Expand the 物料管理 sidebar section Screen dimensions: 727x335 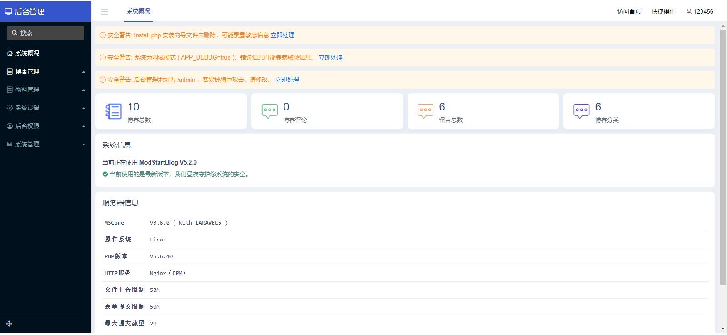tap(45, 90)
